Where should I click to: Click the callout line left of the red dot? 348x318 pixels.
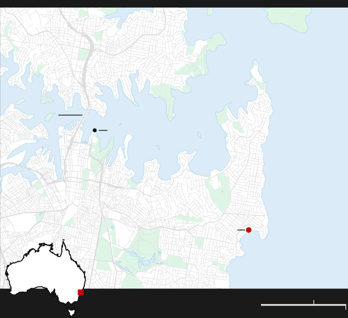tap(241, 230)
